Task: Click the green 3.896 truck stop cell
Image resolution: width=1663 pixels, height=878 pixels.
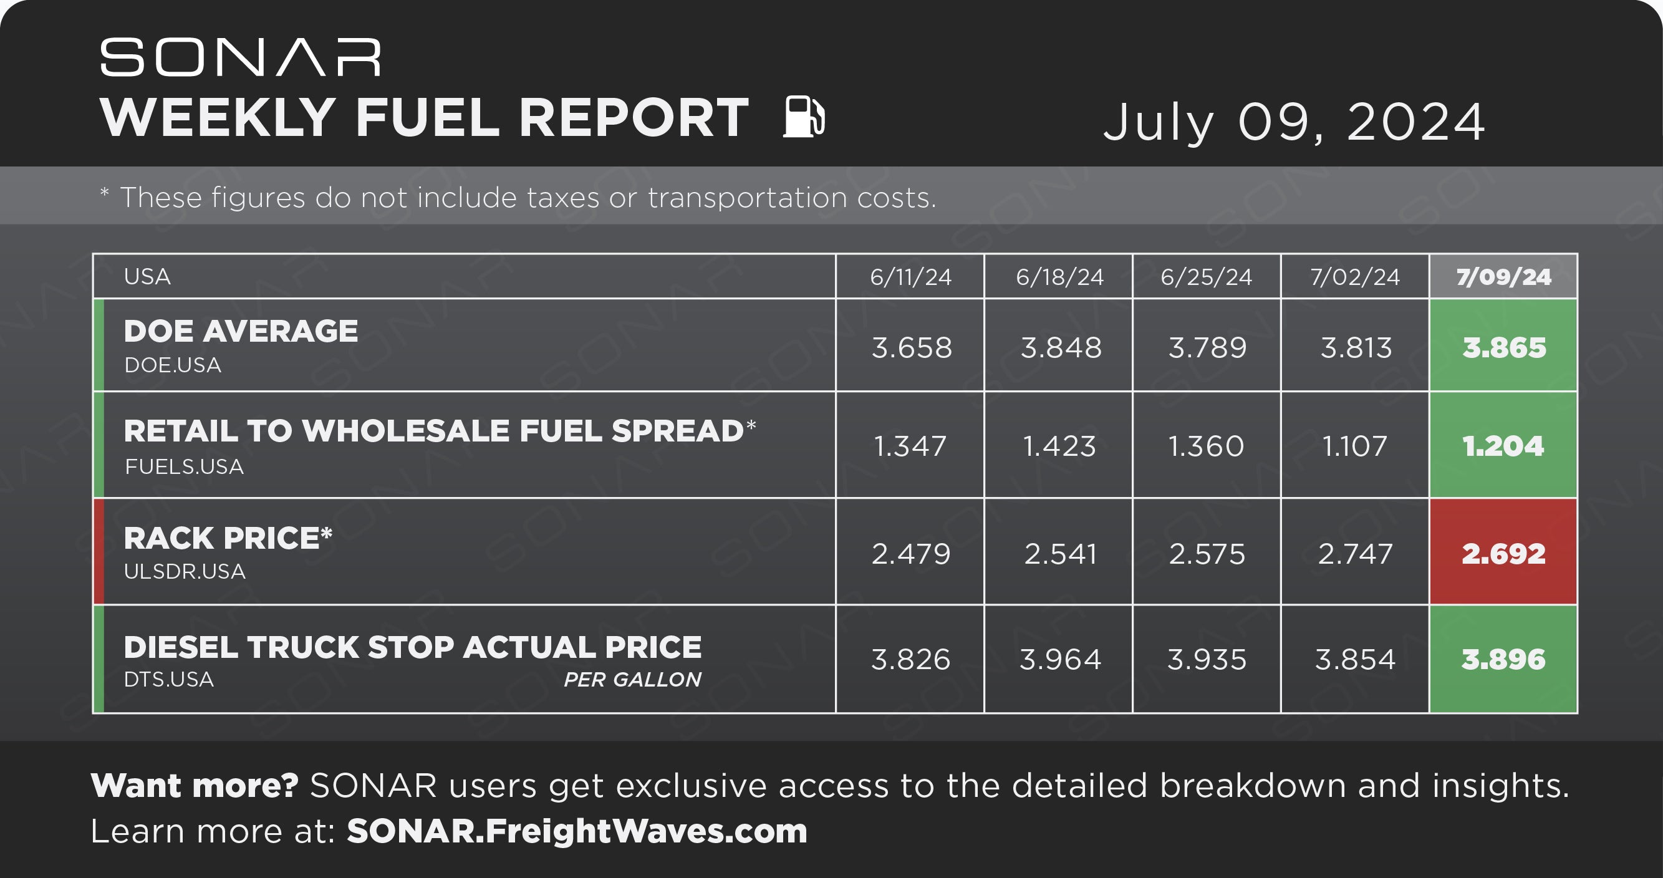Action: 1503,659
